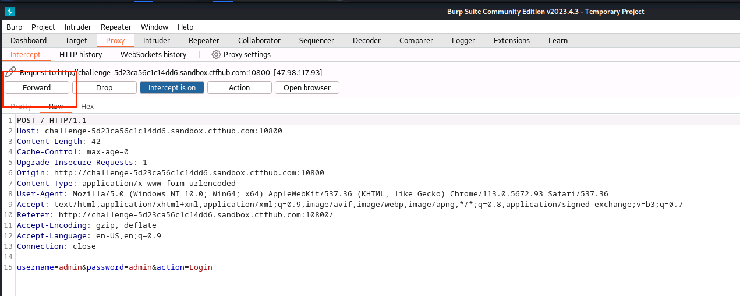
Task: Click the Upgrade-Insecure-Requests header line
Action: tap(82, 162)
